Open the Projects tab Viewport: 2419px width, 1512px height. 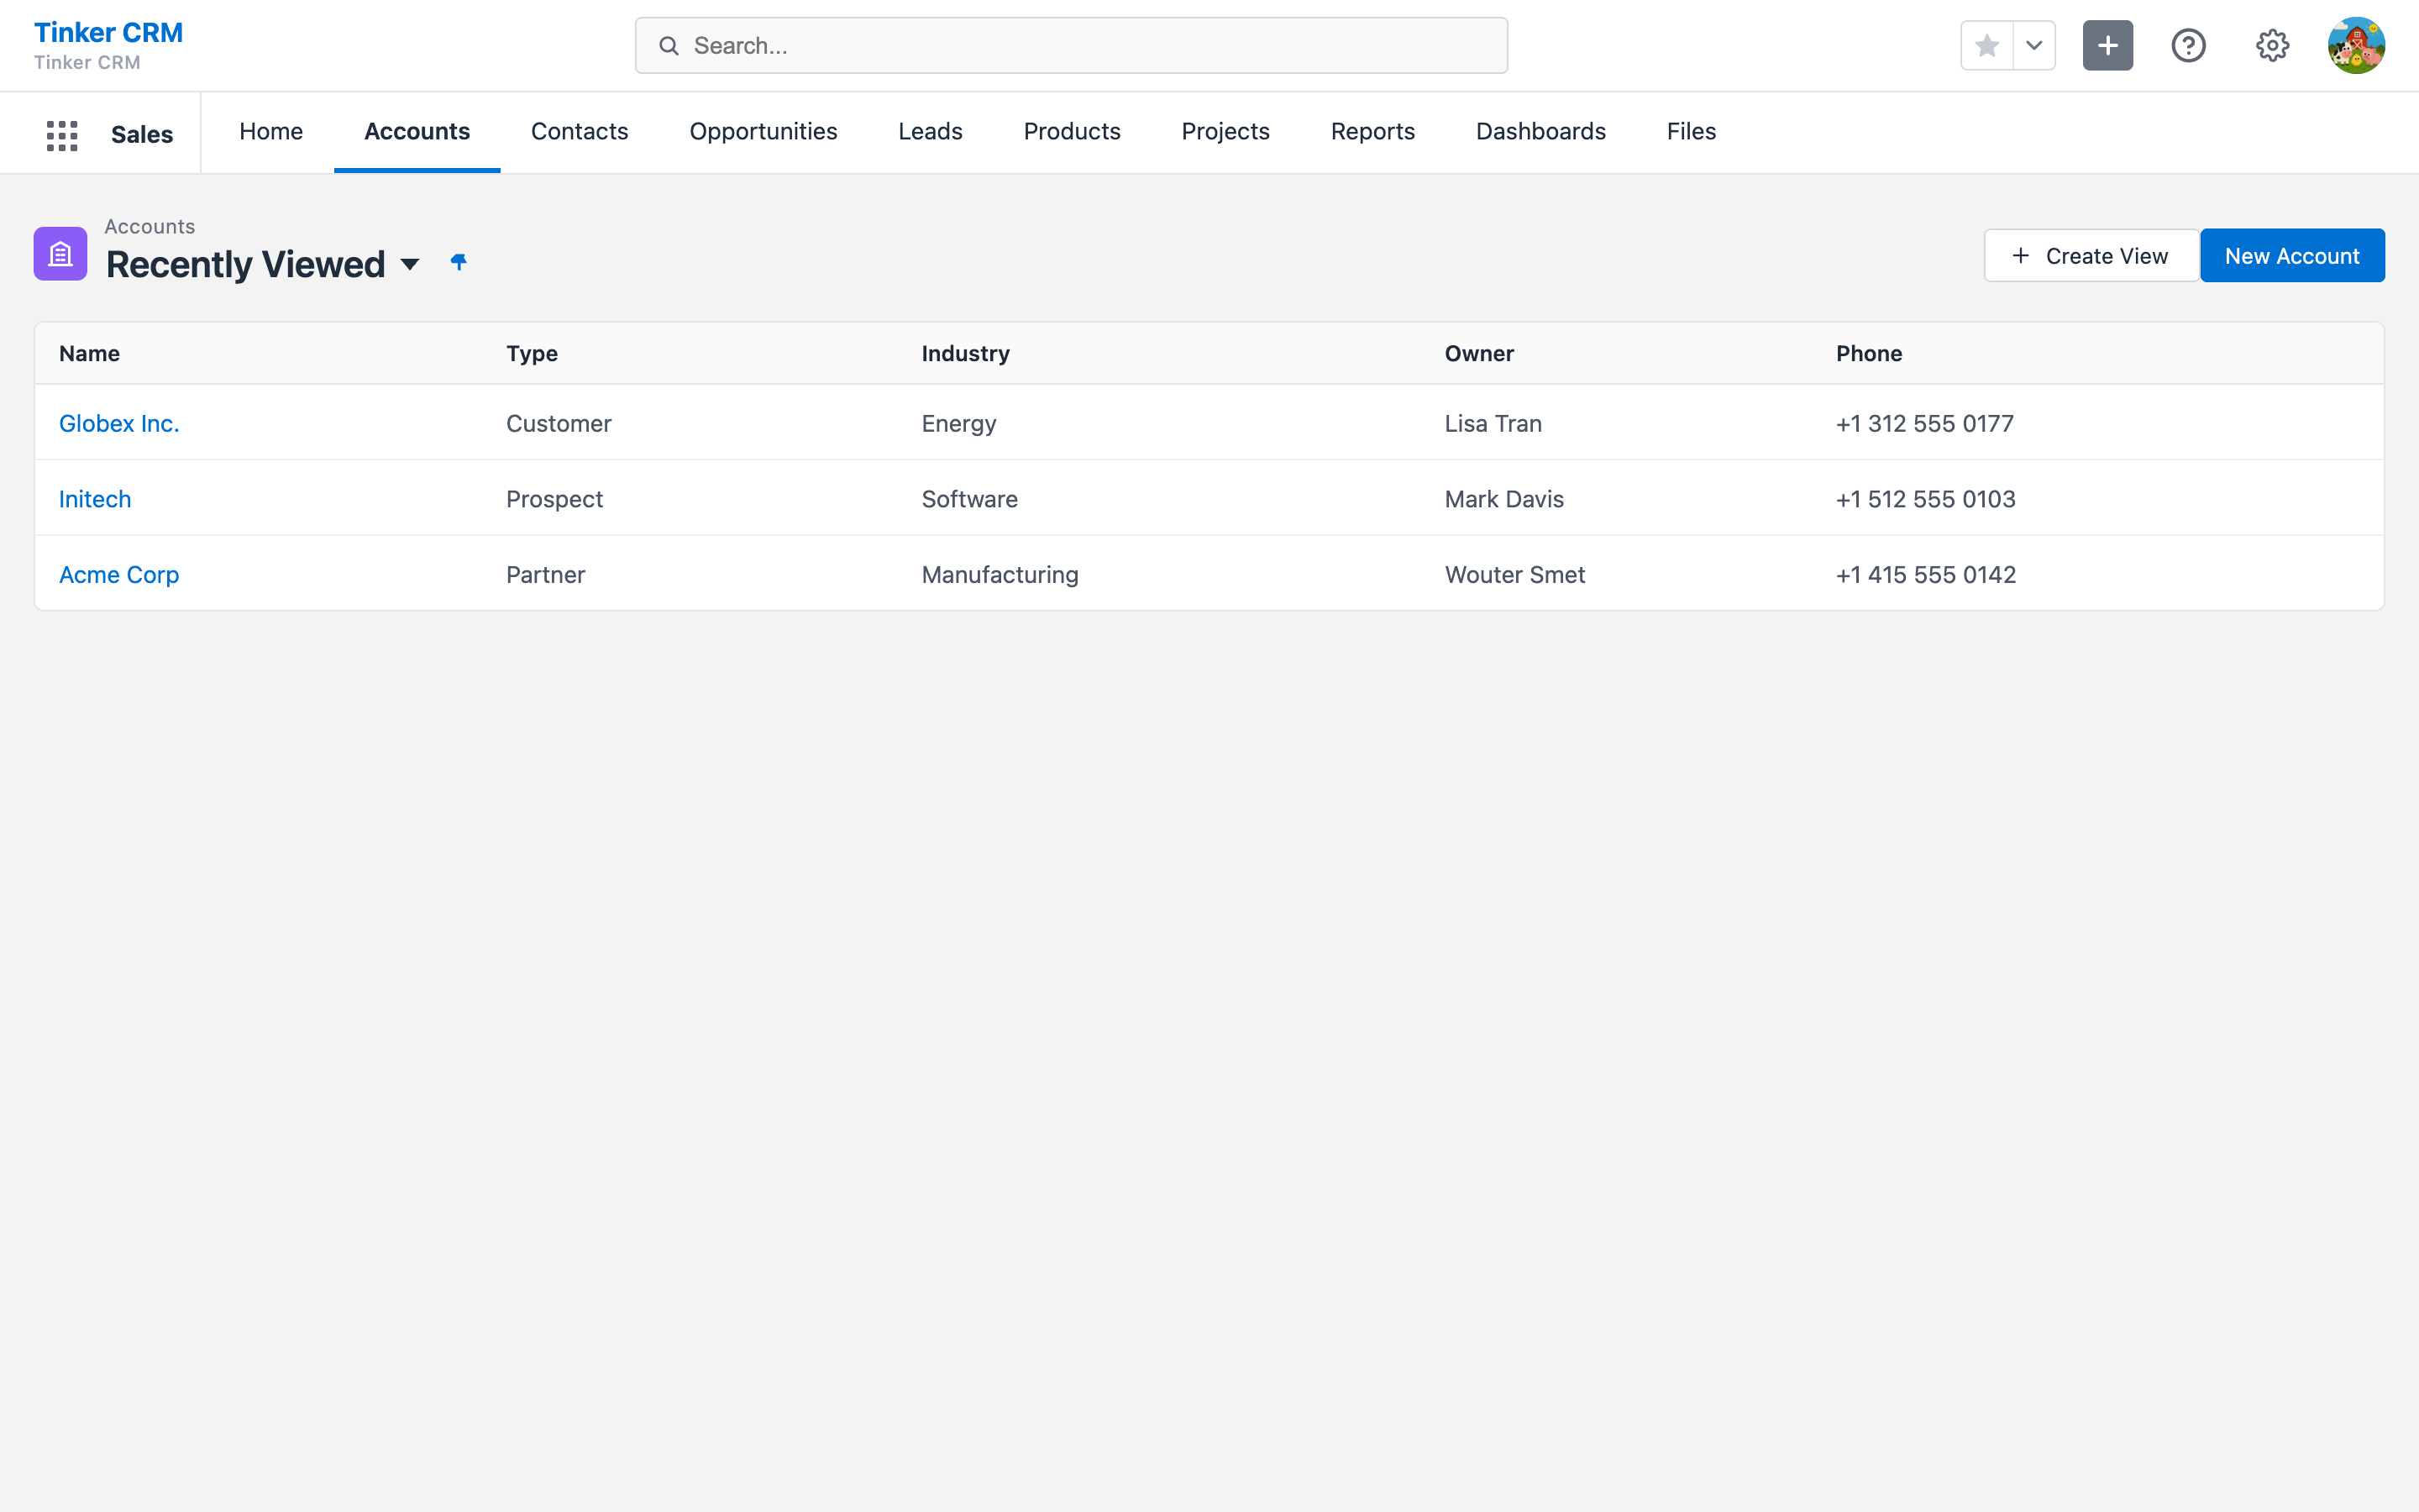(x=1225, y=132)
